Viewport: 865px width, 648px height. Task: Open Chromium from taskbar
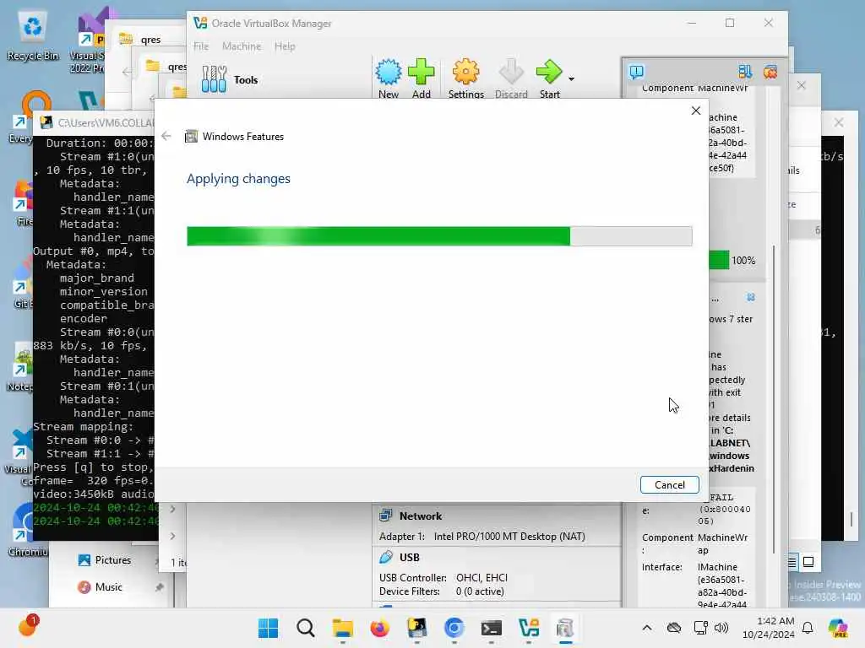tap(454, 628)
